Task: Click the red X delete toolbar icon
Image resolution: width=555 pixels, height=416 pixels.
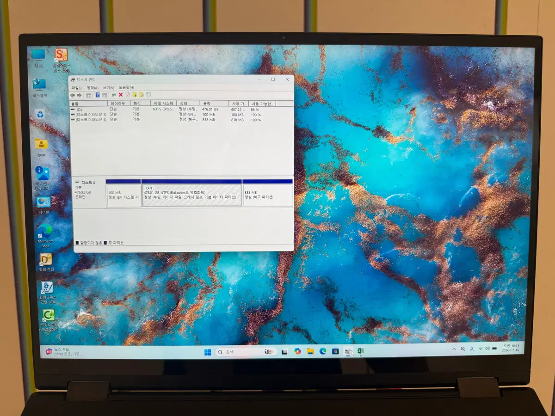Action: pos(121,95)
